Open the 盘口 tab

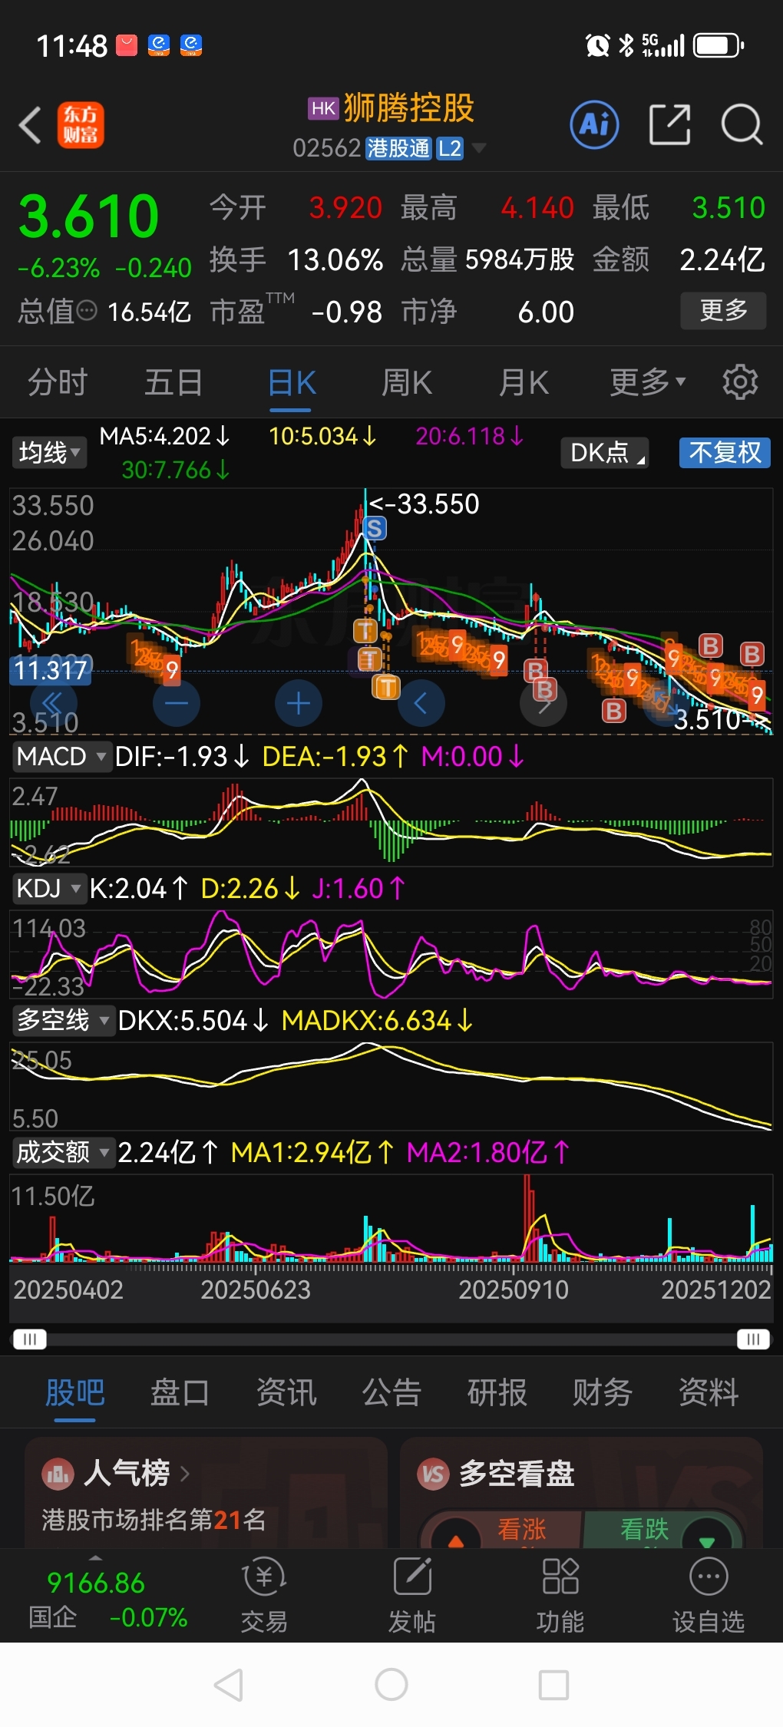click(x=180, y=1392)
